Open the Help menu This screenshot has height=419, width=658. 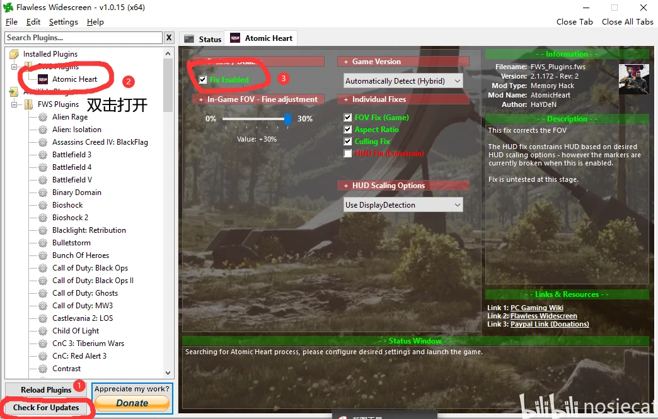(95, 22)
